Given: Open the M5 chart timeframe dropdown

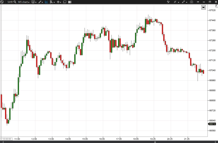Looking at the screenshot, I should click(24, 2).
